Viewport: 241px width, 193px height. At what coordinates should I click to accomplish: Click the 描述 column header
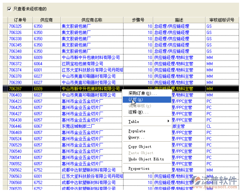pos(179,20)
